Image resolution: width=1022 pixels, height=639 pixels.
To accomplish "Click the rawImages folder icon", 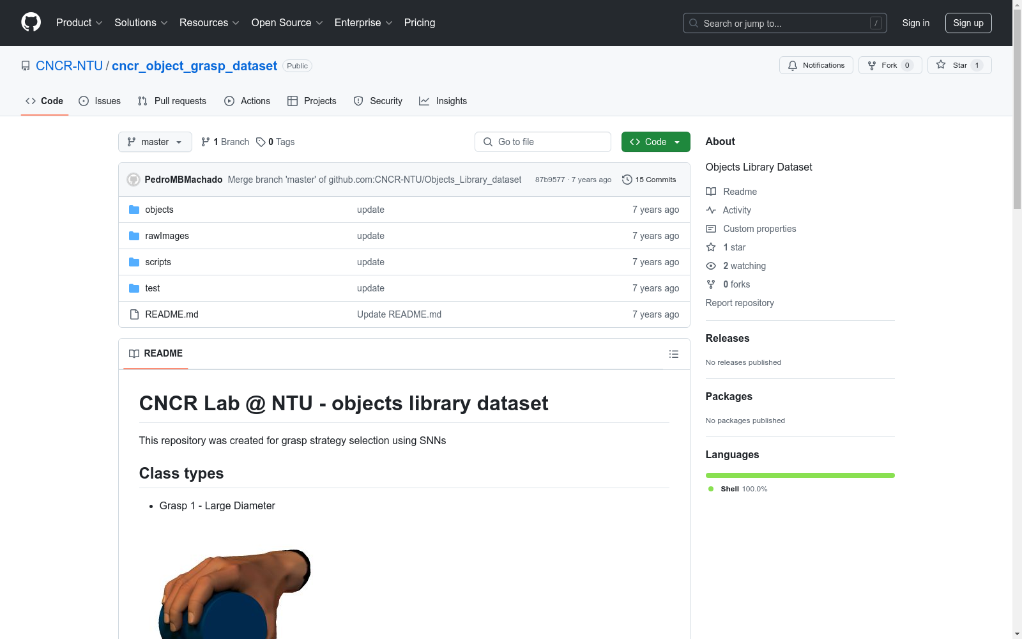I will tap(134, 236).
